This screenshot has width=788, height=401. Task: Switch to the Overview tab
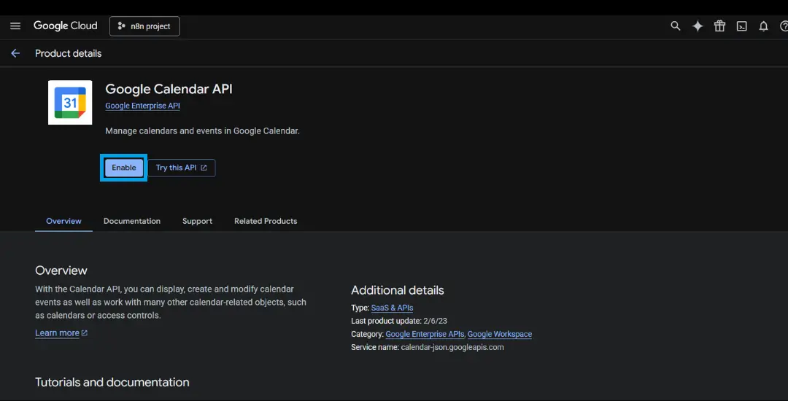(x=63, y=221)
